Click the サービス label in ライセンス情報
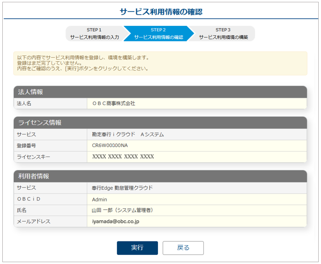321x264 pixels. pyautogui.click(x=26, y=135)
